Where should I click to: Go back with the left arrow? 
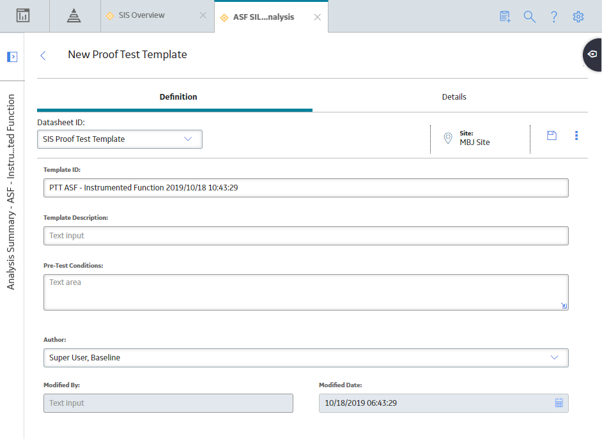click(x=43, y=56)
